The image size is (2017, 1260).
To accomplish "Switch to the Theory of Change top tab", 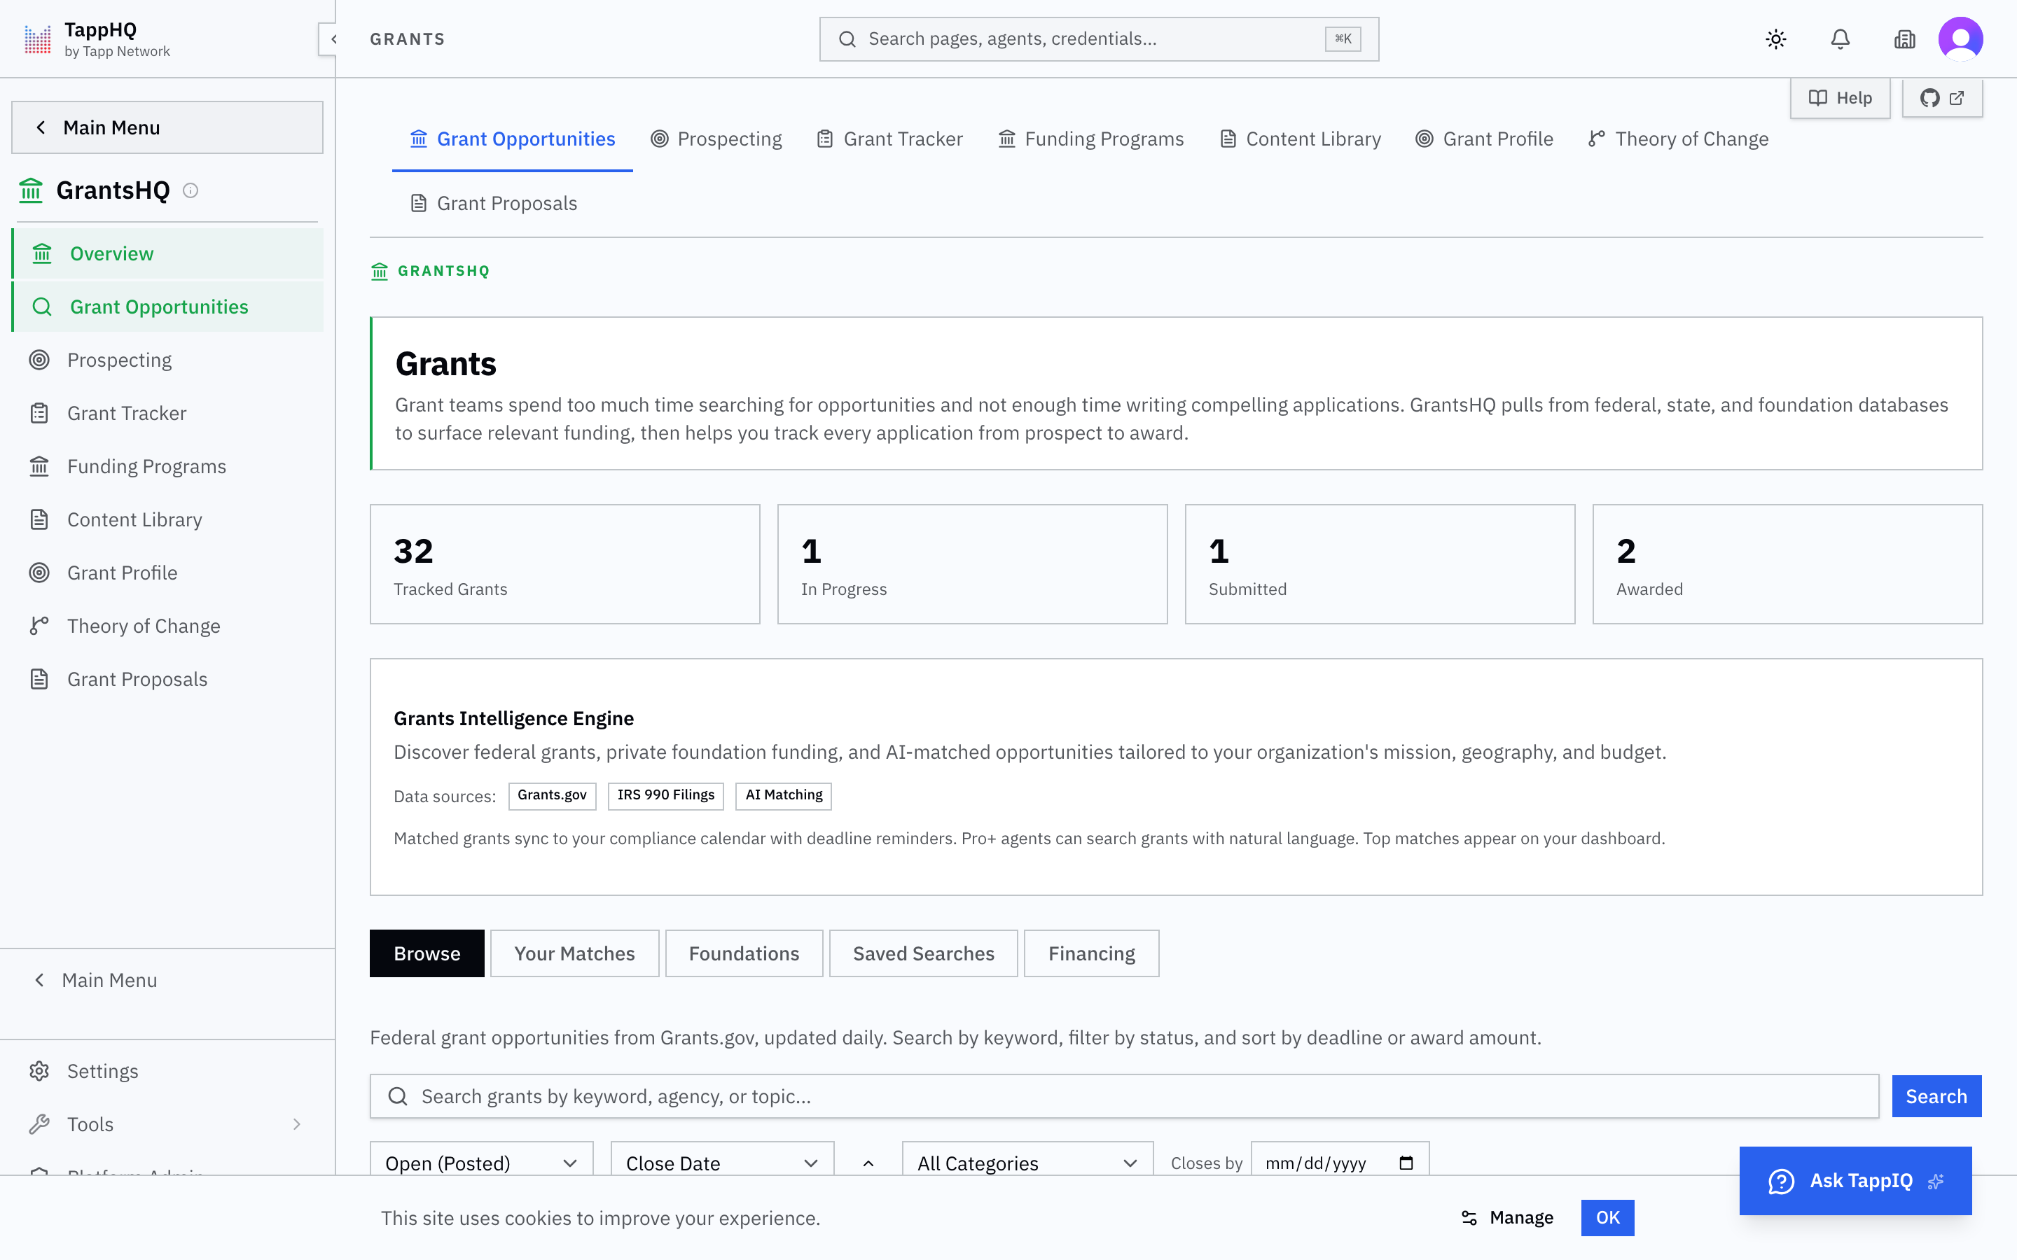I will (x=1679, y=139).
